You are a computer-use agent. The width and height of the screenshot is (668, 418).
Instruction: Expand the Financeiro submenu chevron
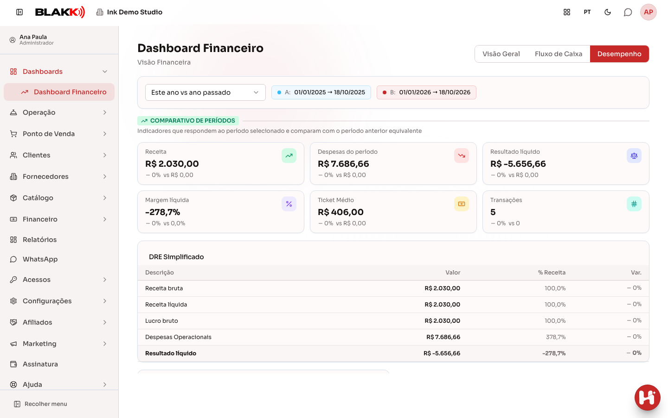tap(105, 219)
